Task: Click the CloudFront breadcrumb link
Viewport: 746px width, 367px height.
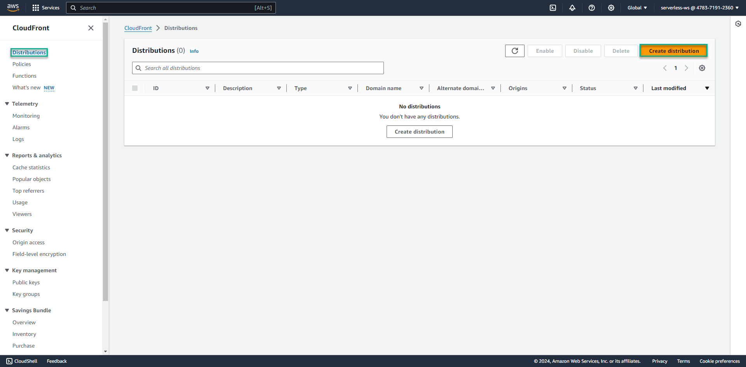Action: 138,28
